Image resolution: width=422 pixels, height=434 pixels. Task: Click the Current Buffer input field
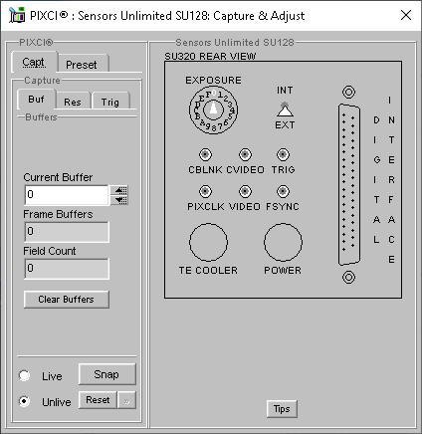67,195
